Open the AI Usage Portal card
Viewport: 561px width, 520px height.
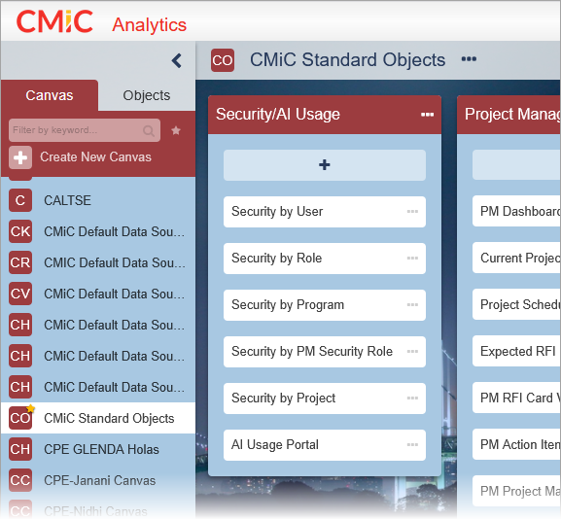pos(325,445)
